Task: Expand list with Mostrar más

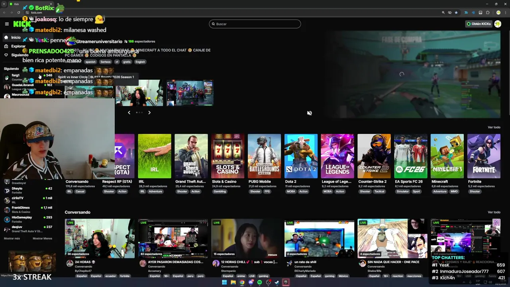Action: [x=12, y=238]
